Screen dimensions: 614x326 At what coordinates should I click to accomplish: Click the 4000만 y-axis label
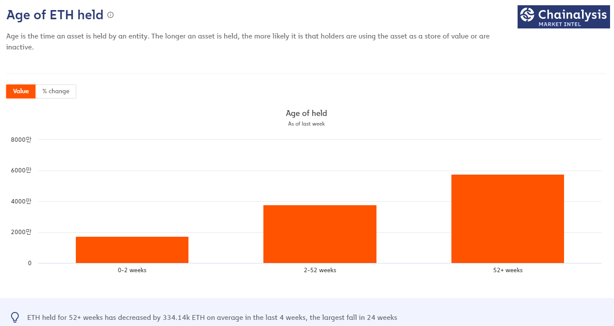21,201
